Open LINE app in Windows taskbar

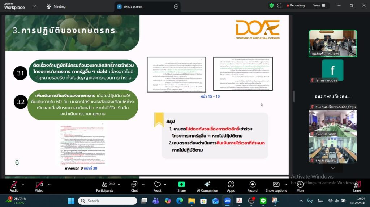tap(263, 201)
